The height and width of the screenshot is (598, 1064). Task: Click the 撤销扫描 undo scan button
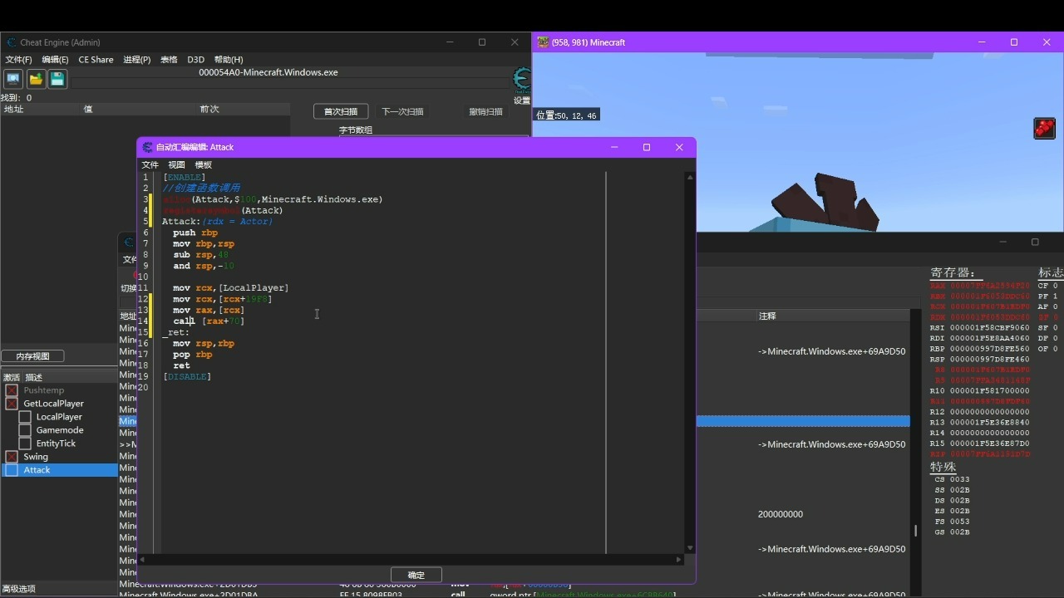tap(486, 111)
